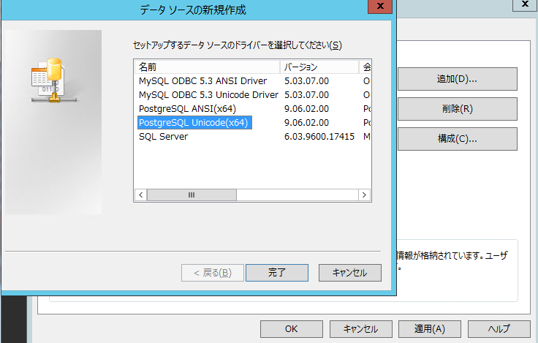Click the キャンセル button in new data source dialog

(349, 273)
